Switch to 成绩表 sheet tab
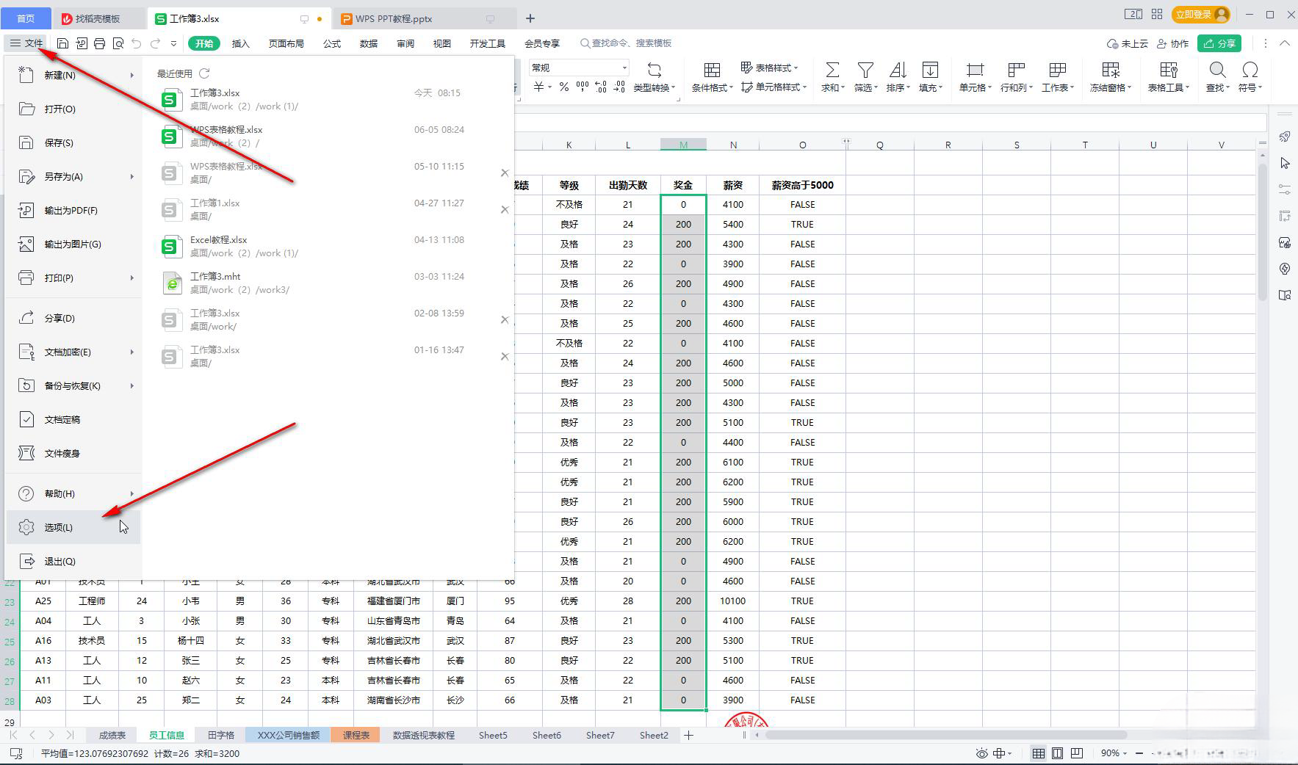Image resolution: width=1298 pixels, height=765 pixels. pos(112,735)
